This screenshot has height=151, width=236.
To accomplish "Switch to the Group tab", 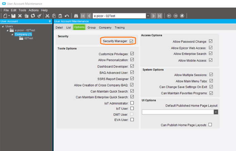I will (91, 27).
